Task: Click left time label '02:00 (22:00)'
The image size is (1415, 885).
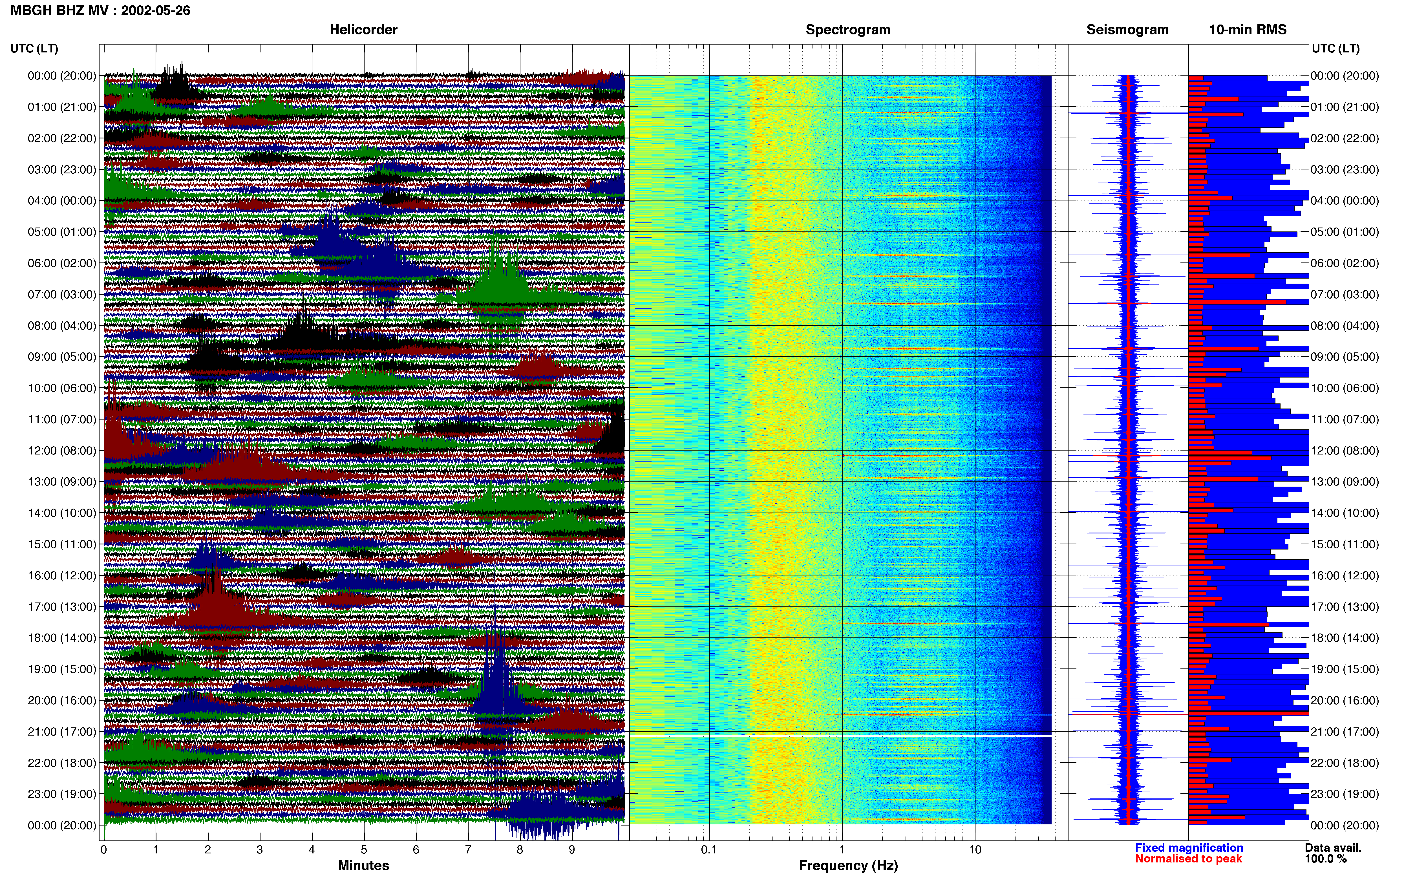Action: pos(62,138)
